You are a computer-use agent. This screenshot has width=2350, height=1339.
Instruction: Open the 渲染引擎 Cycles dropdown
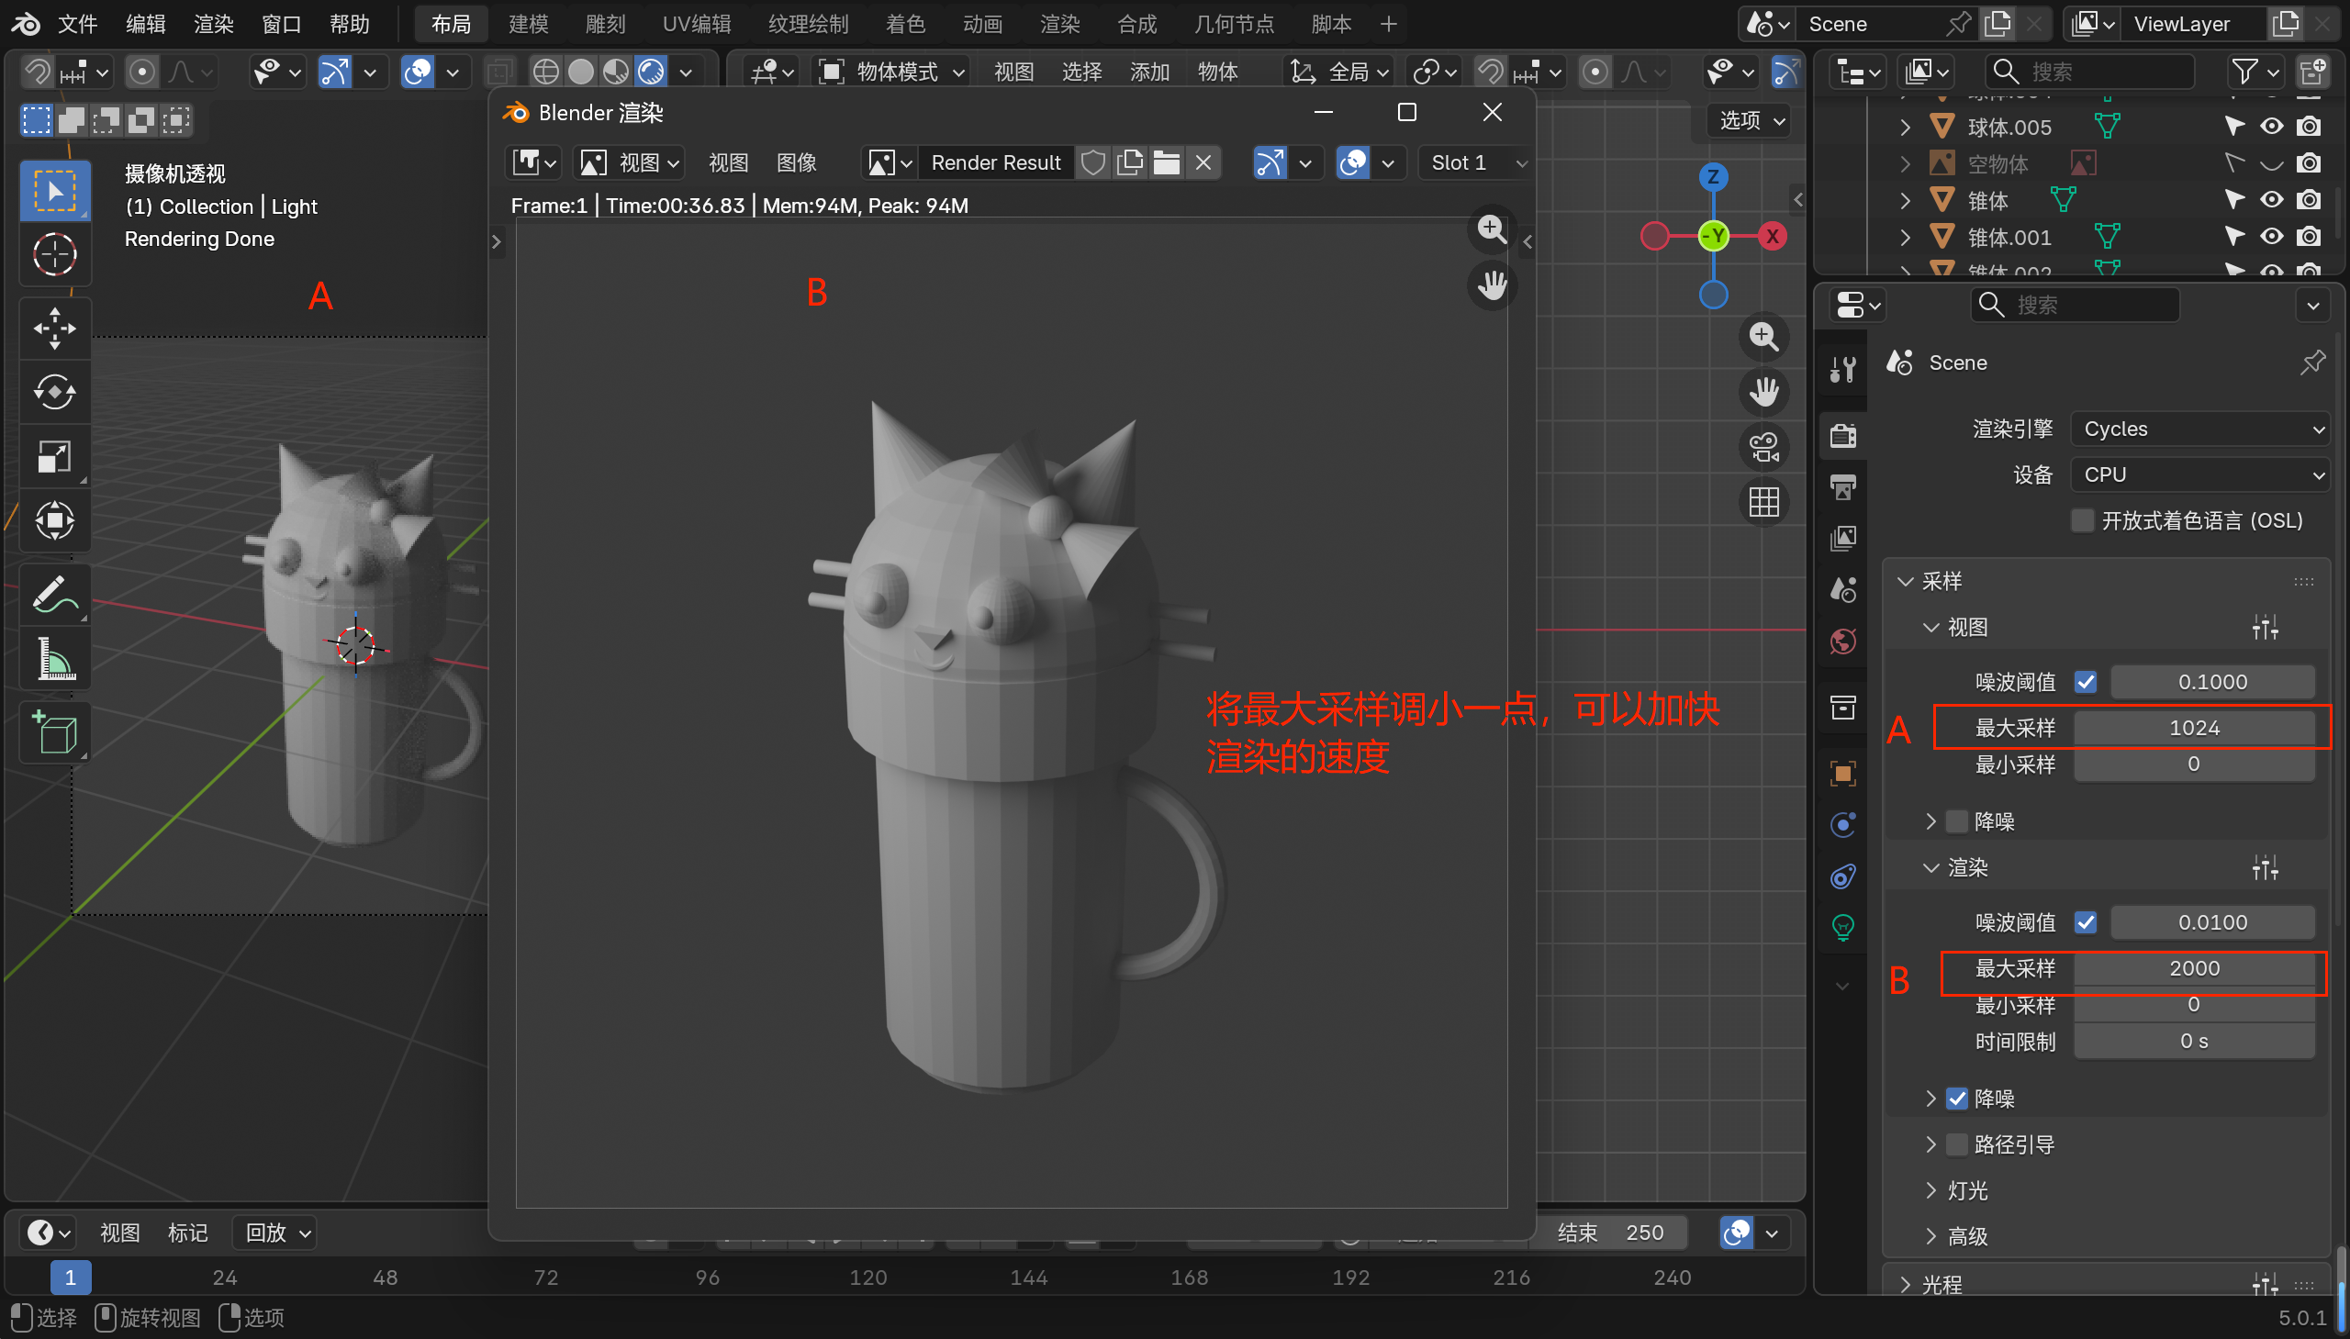click(2201, 429)
